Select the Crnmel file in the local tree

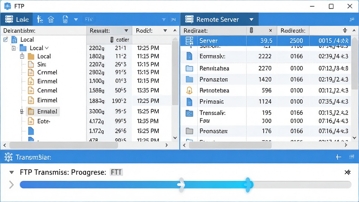(47, 72)
